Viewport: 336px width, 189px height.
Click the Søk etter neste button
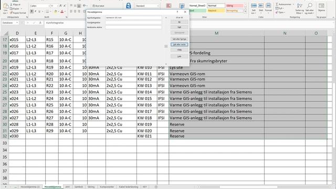[180, 44]
